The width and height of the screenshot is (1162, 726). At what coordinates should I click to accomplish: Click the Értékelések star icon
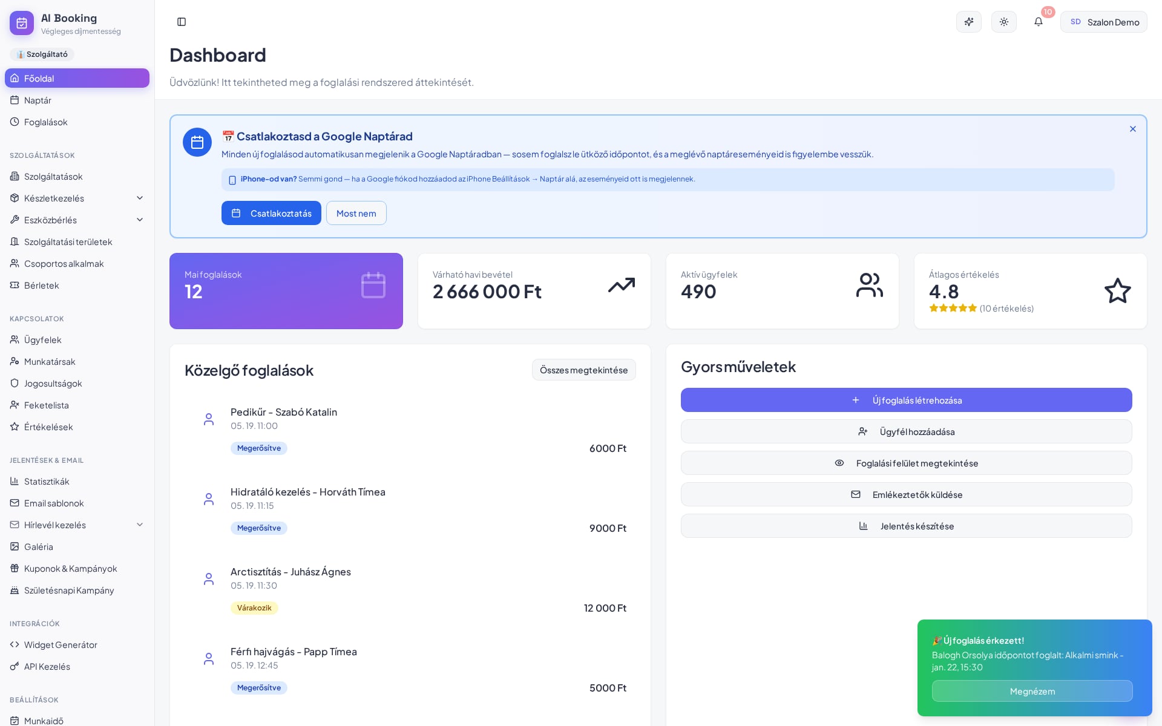15,427
